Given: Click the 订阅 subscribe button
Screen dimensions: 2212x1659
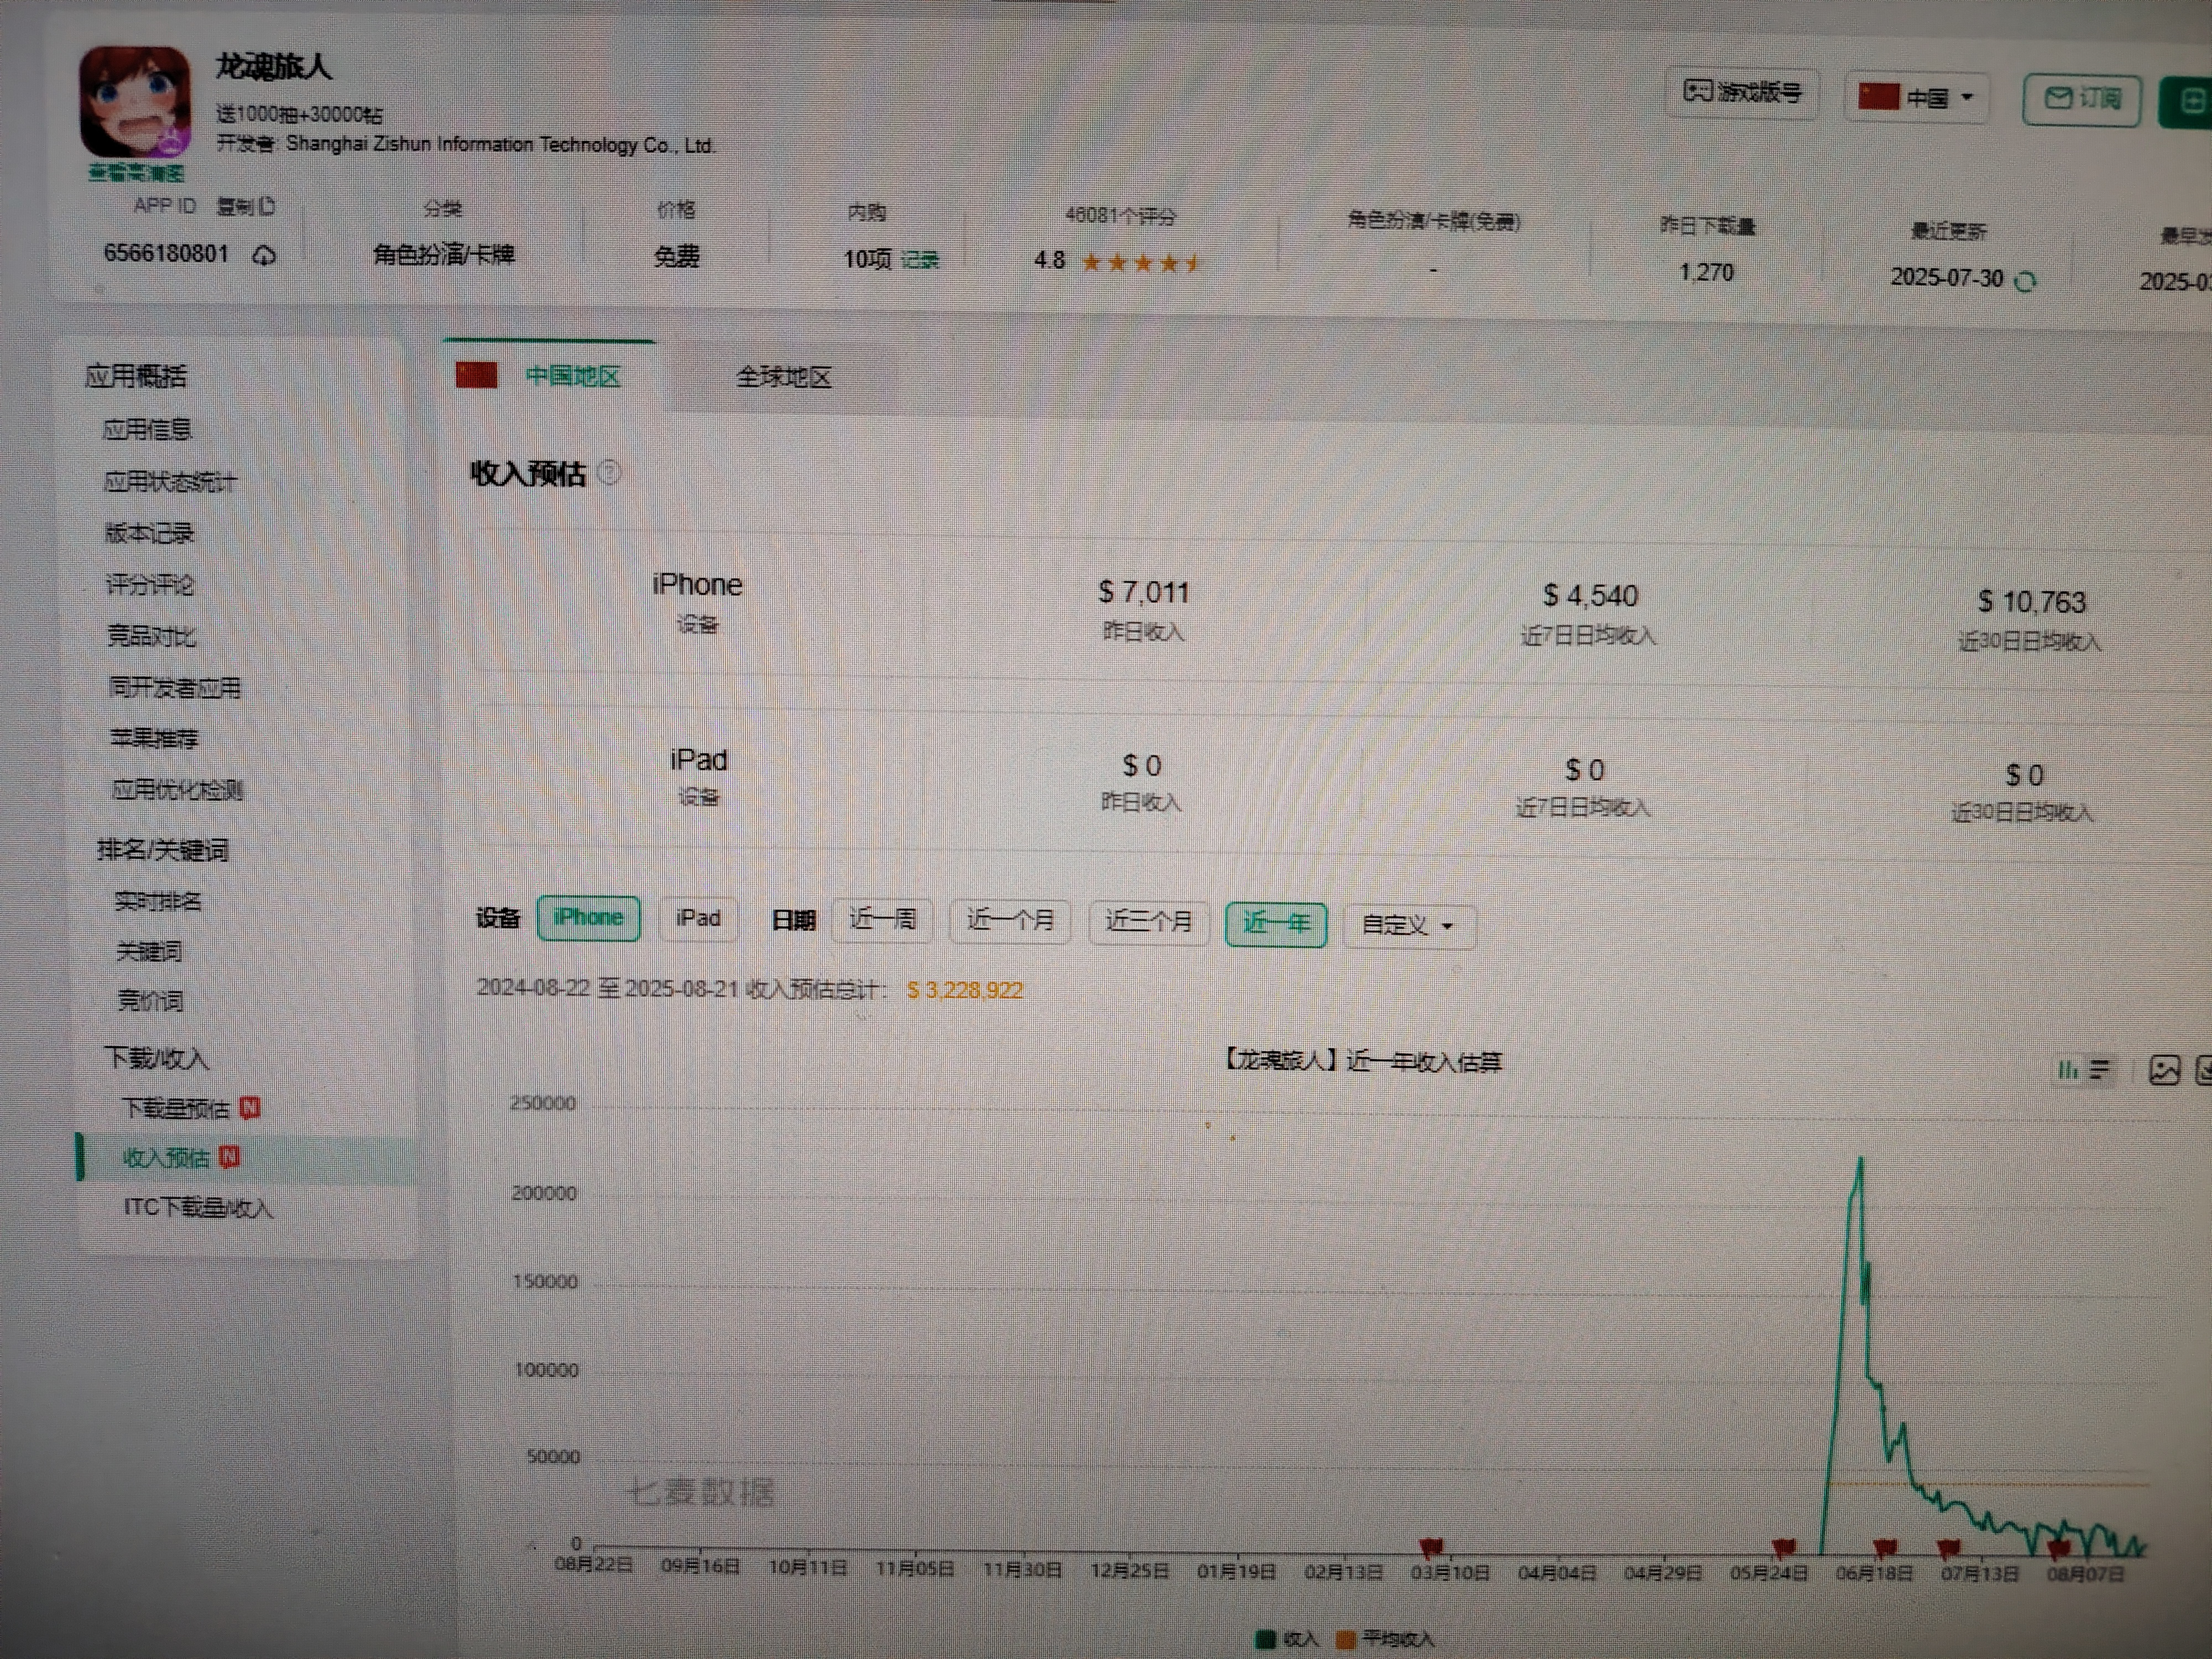Looking at the screenshot, I should 2082,99.
